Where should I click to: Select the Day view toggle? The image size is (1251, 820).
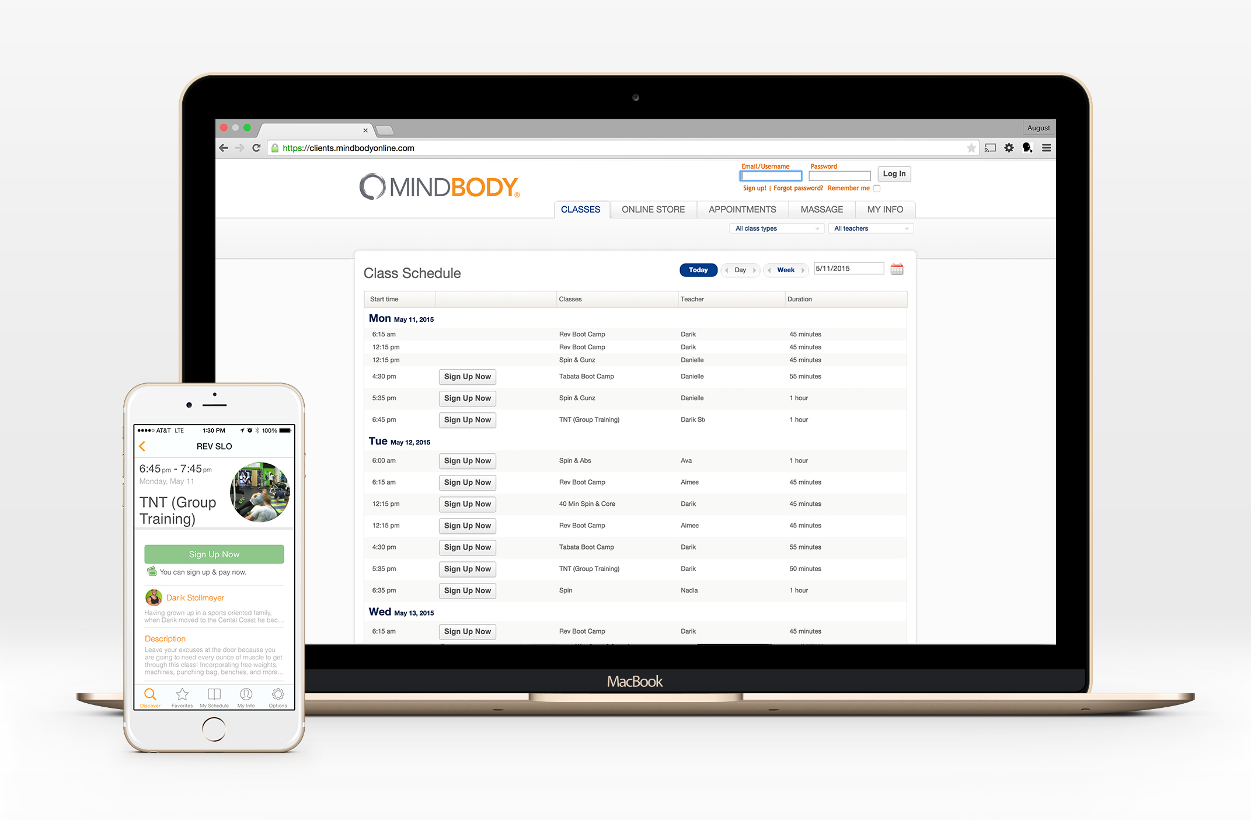coord(741,269)
